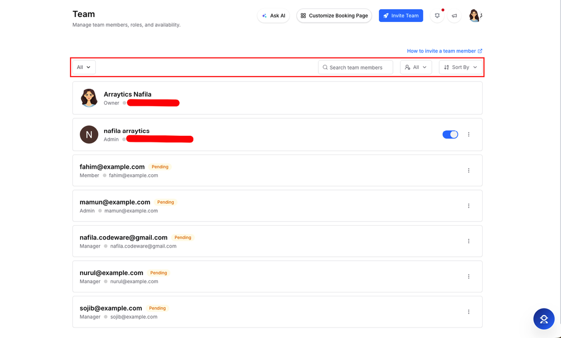Viewport: 561px width, 338px height.
Task: Click the announcements megaphone icon
Action: [454, 16]
